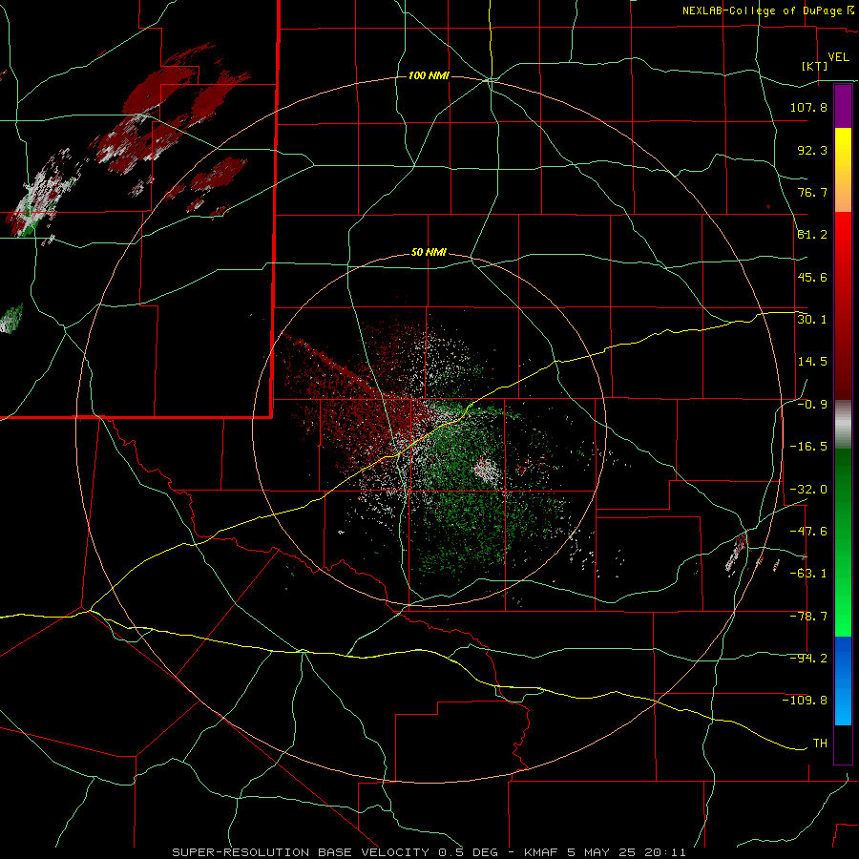Viewport: 859px width, 859px height.
Task: Click the -32.0 velocity scale value
Action: pos(808,489)
